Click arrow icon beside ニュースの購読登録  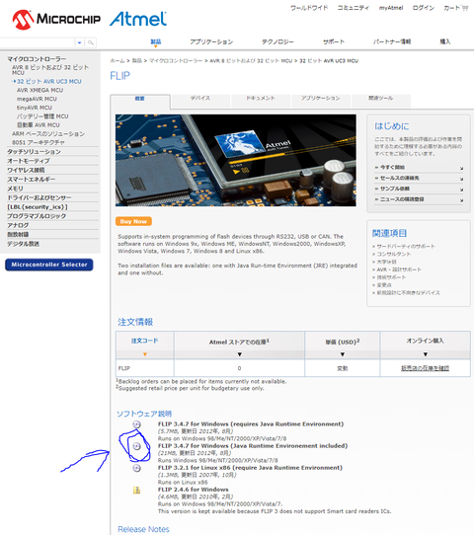461,199
